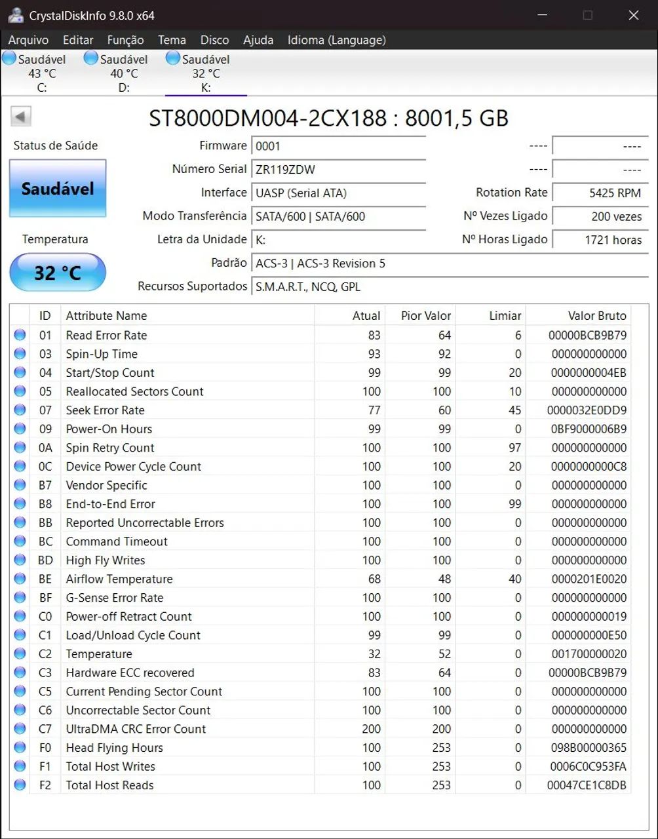This screenshot has width=658, height=839.
Task: Open the Disco menu
Action: coord(214,40)
